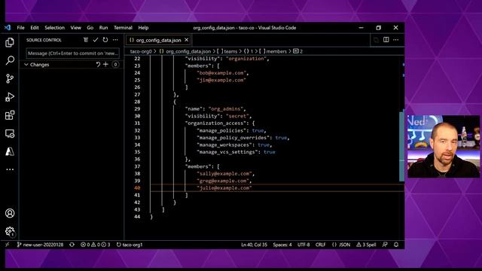Show additional views ellipsis in activity bar
Viewport: 482px width, 271px height.
point(10,169)
